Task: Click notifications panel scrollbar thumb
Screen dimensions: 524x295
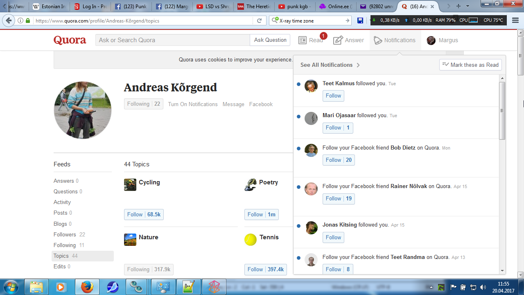Action: [x=502, y=111]
